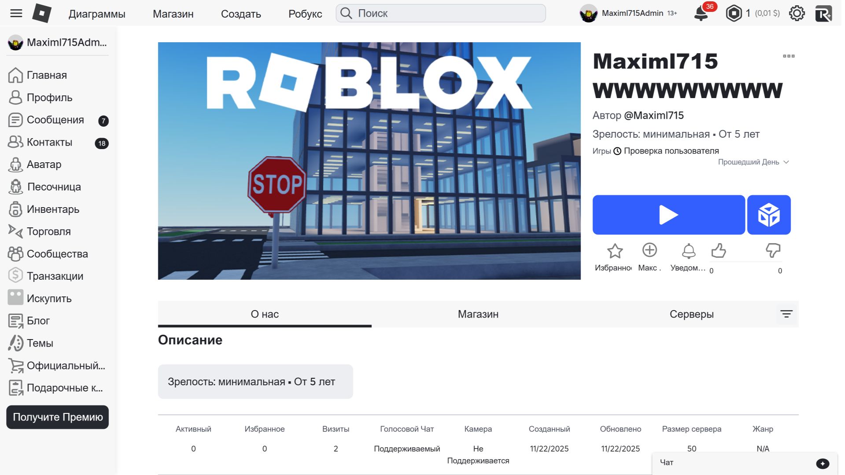Click the Песочница sandbox icon
845x475 pixels.
(x=15, y=187)
